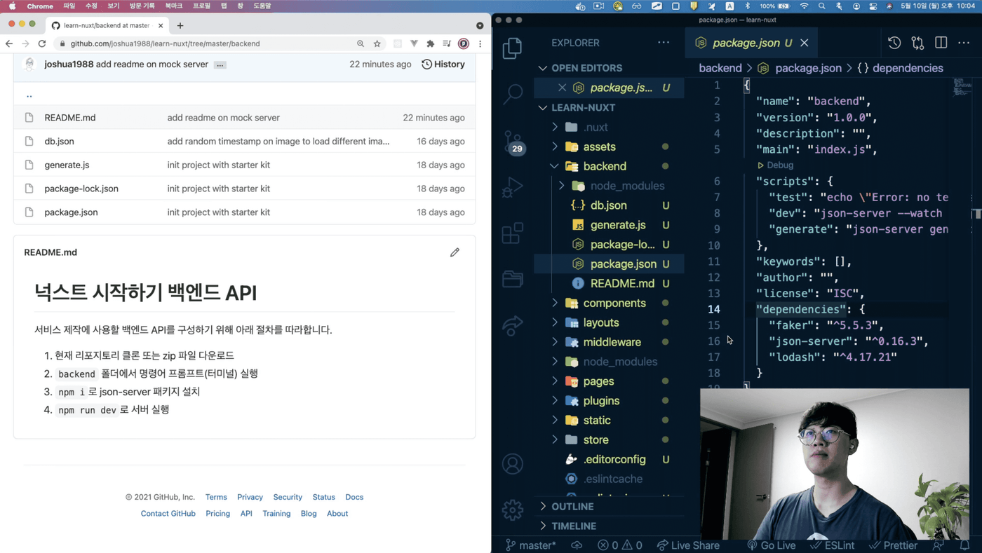
Task: Close package.json in the Open Editors list
Action: [x=562, y=88]
